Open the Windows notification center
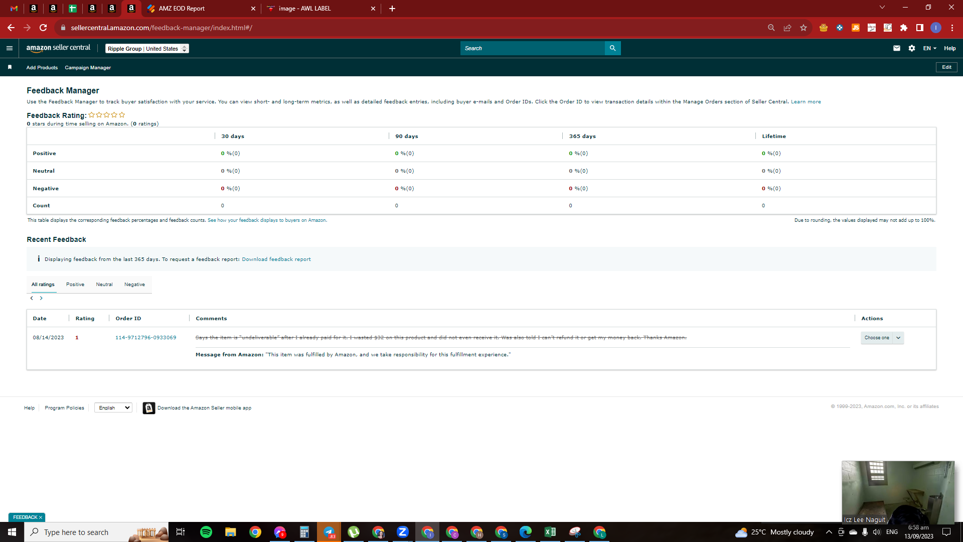The height and width of the screenshot is (542, 963). click(x=946, y=532)
